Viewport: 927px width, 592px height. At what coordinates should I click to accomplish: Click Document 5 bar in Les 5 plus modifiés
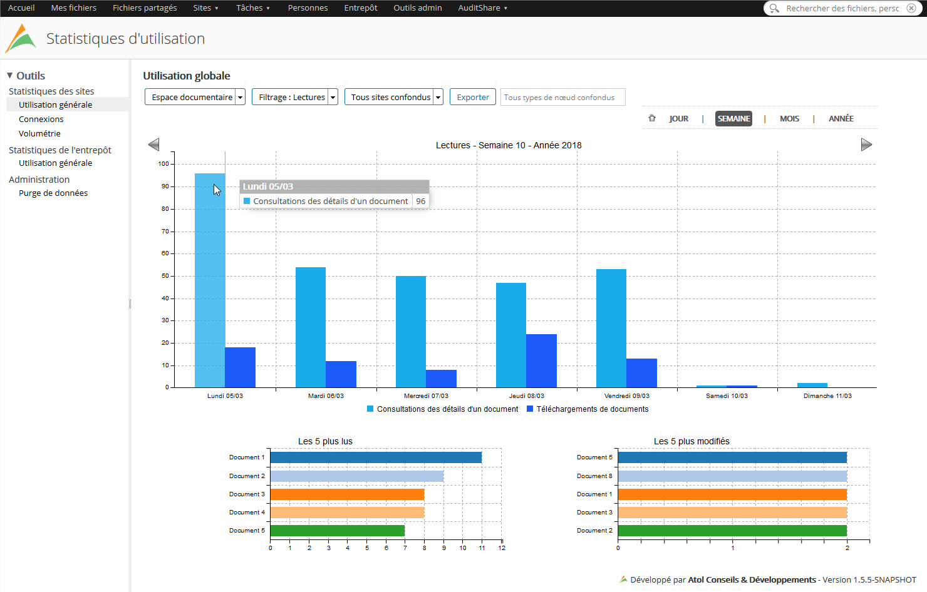point(732,457)
